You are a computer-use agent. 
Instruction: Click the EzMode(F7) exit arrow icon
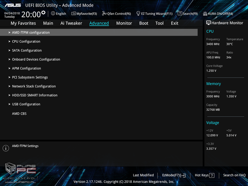183,175
